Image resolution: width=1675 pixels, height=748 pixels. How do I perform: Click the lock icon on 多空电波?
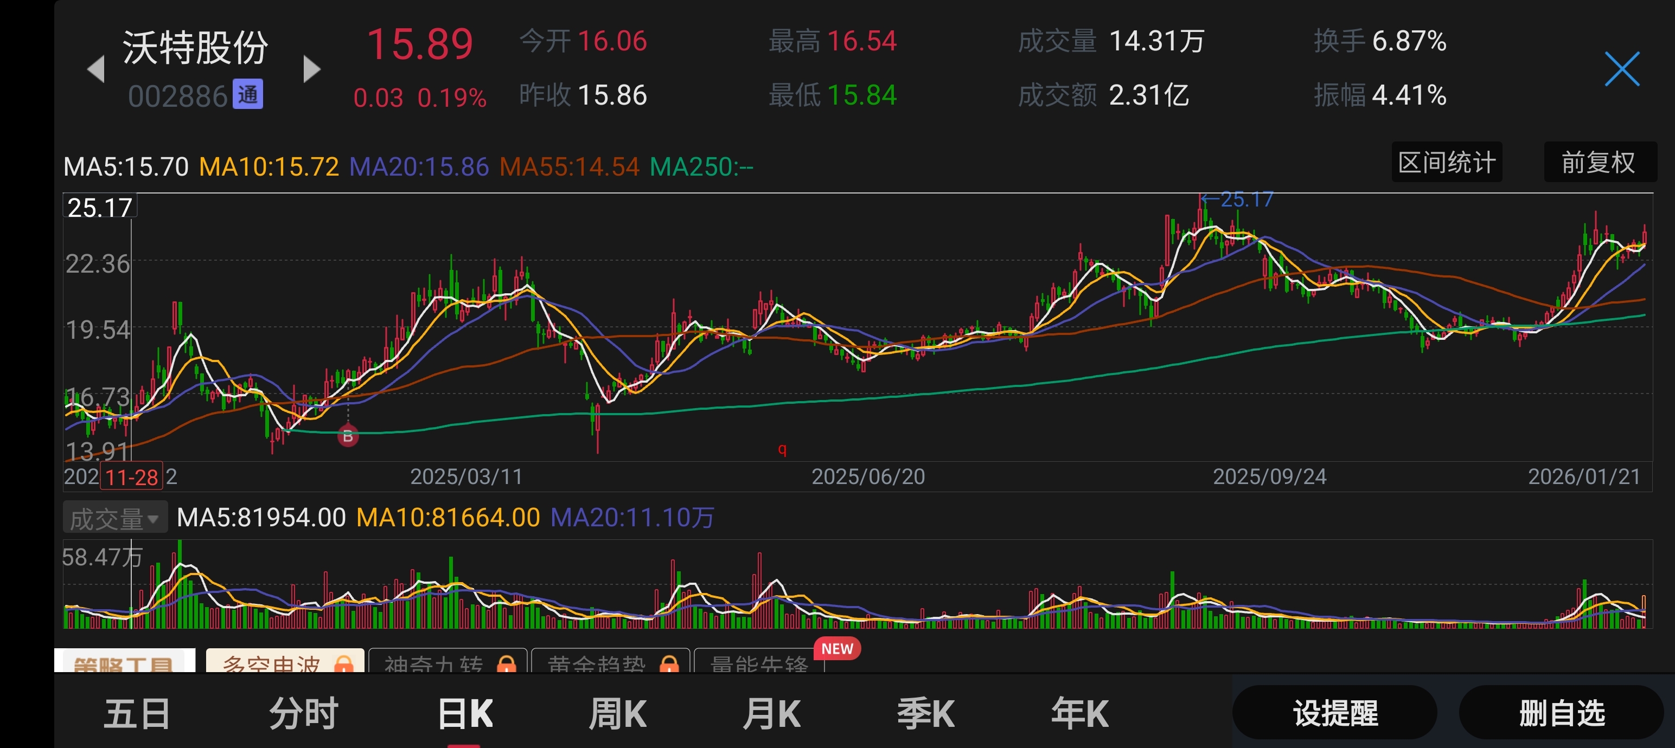pos(344,664)
